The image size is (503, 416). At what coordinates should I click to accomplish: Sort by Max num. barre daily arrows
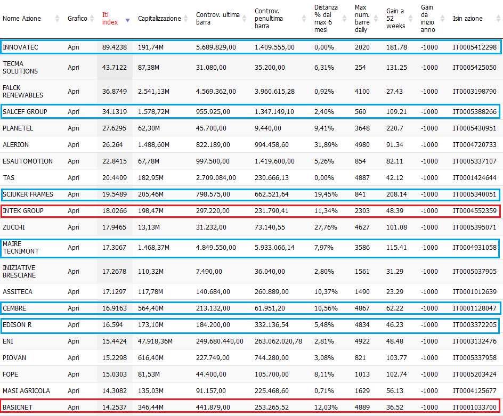pos(376,19)
